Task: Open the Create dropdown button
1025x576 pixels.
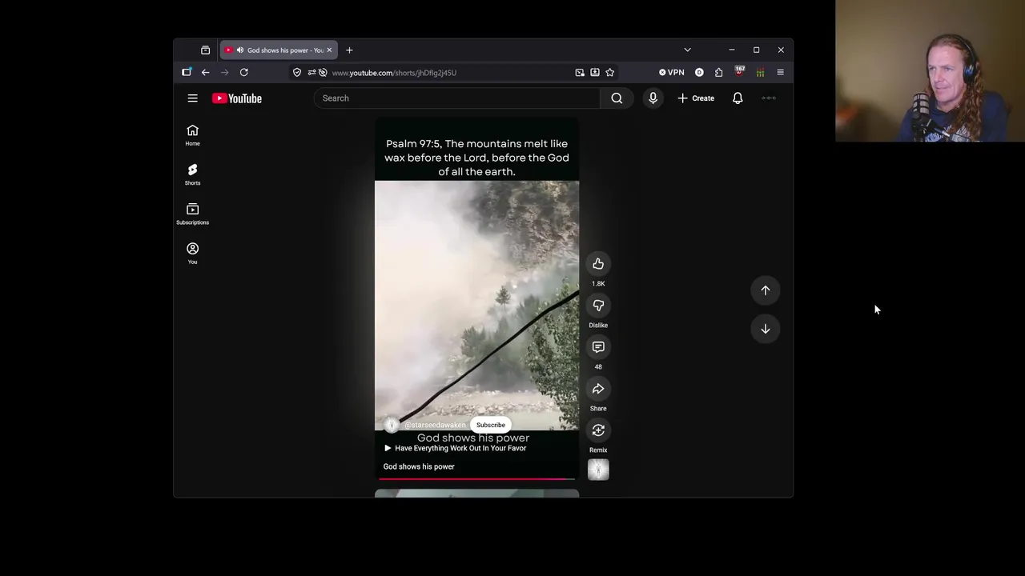Action: click(696, 98)
